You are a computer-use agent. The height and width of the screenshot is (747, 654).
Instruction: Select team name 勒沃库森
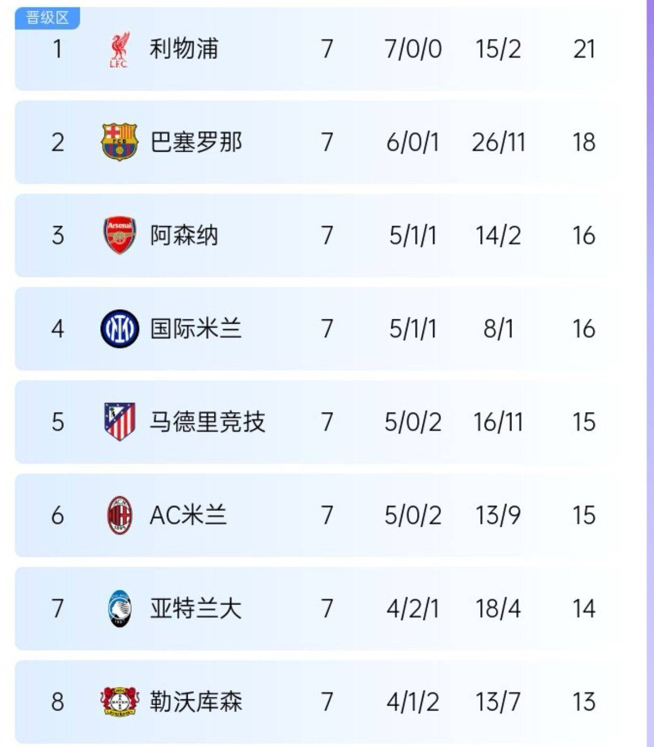[196, 701]
